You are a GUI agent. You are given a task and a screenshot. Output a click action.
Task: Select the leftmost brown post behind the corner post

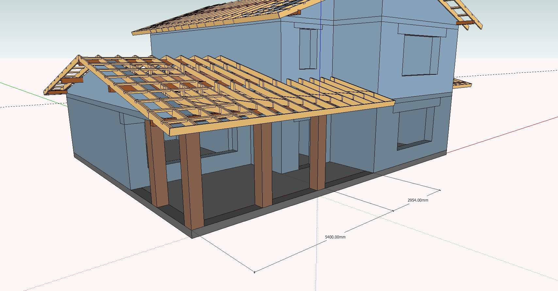coord(157,165)
